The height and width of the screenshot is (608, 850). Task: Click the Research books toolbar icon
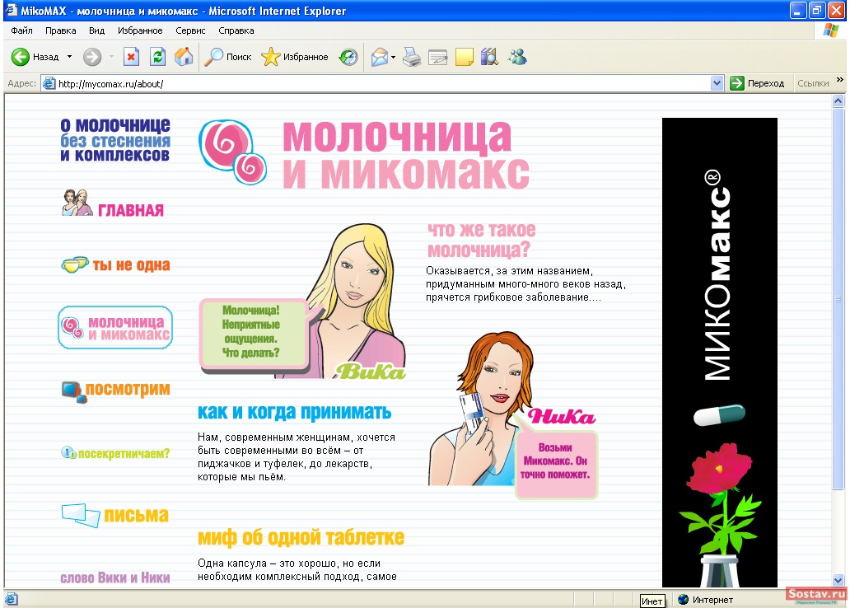pos(489,56)
